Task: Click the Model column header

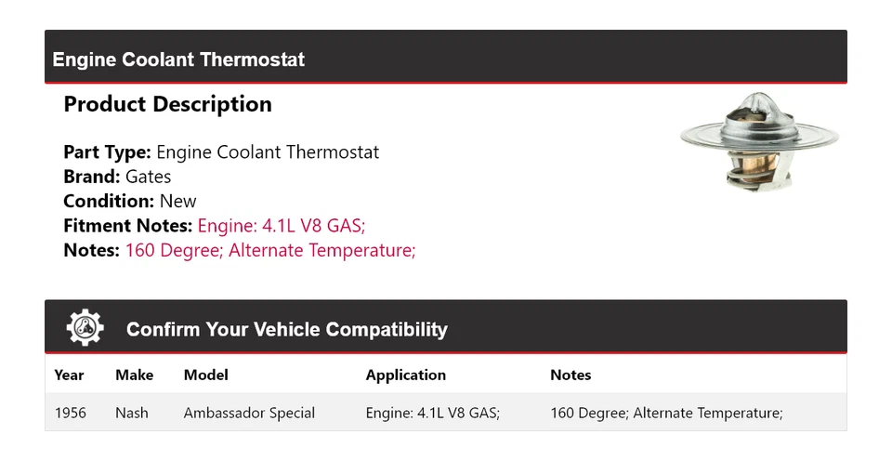Action: [x=205, y=375]
